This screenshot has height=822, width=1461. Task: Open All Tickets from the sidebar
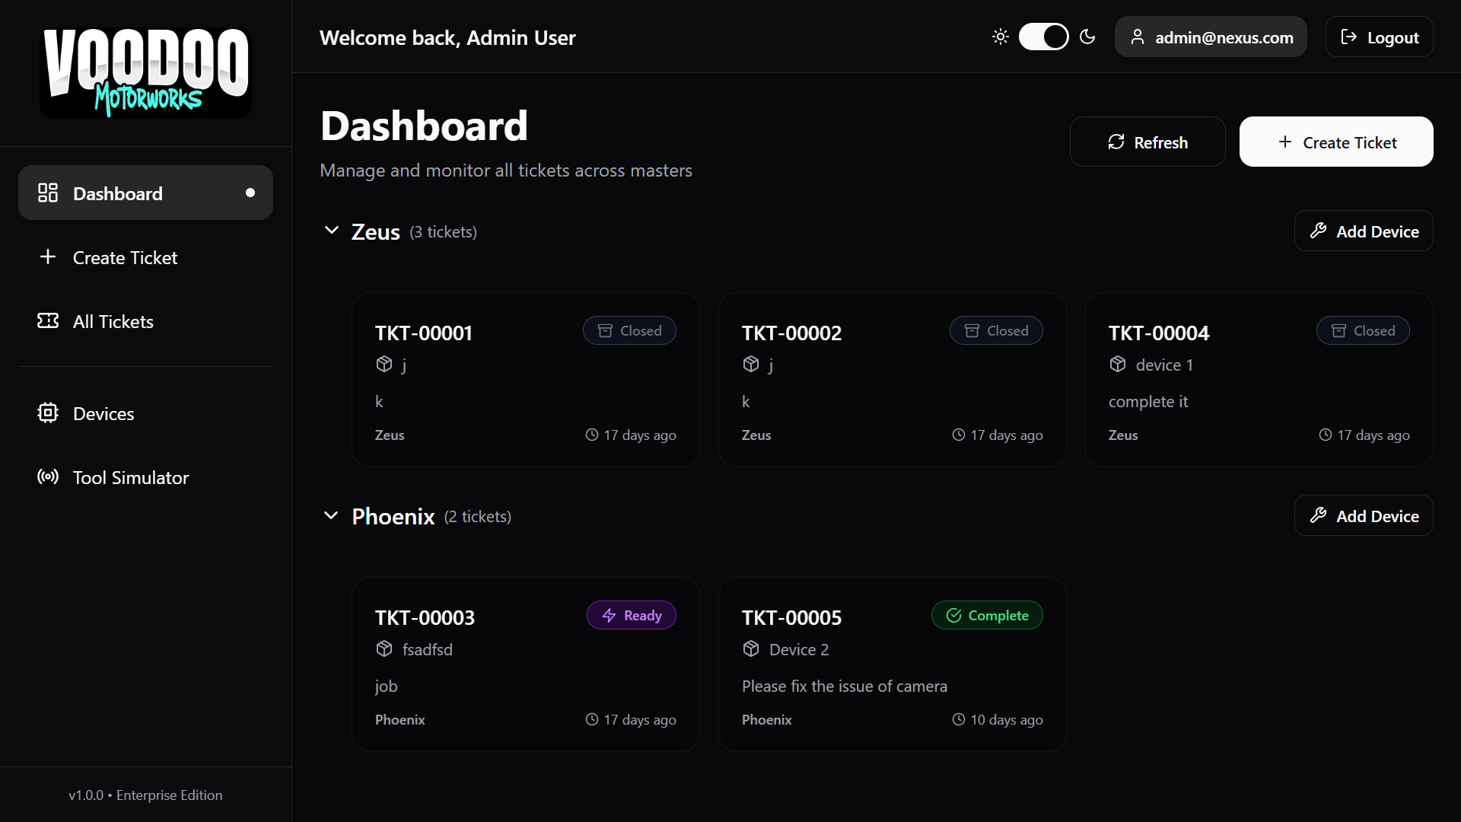pos(113,321)
